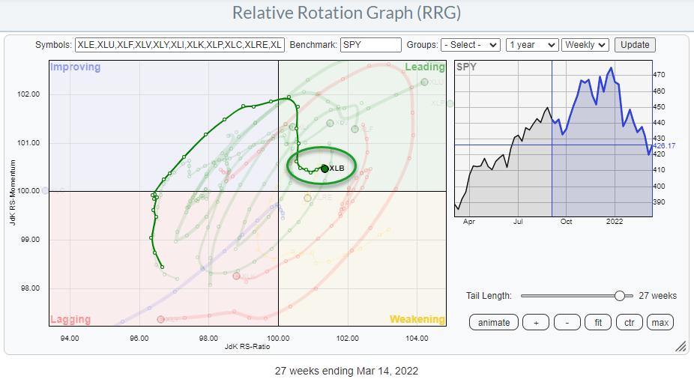Image resolution: width=694 pixels, height=379 pixels.
Task: Open the 1 year period dropdown
Action: (531, 45)
